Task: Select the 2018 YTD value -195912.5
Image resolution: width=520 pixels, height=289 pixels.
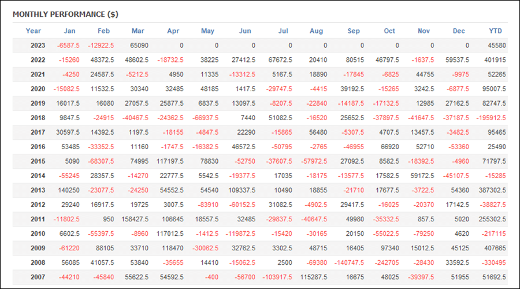Action: pyautogui.click(x=491, y=118)
